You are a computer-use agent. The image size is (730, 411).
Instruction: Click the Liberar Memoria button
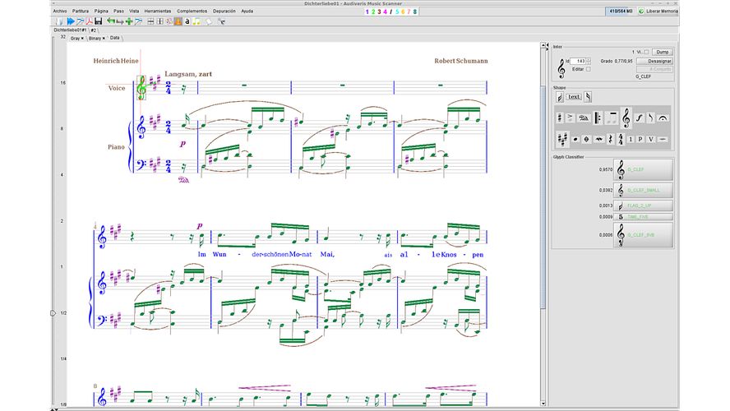(x=658, y=11)
